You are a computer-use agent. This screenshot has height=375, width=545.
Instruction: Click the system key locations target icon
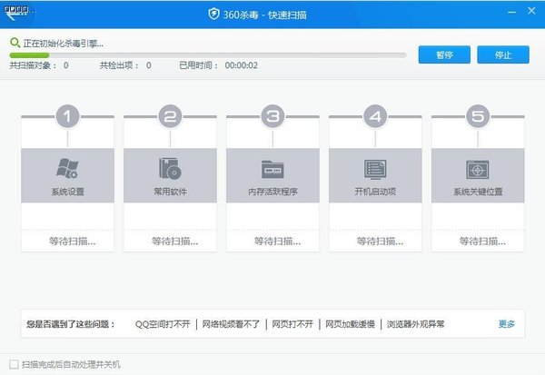[x=478, y=169]
